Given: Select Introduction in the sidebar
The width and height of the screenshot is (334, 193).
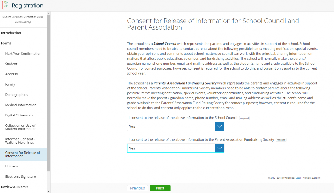Looking at the screenshot, I should click(11, 33).
